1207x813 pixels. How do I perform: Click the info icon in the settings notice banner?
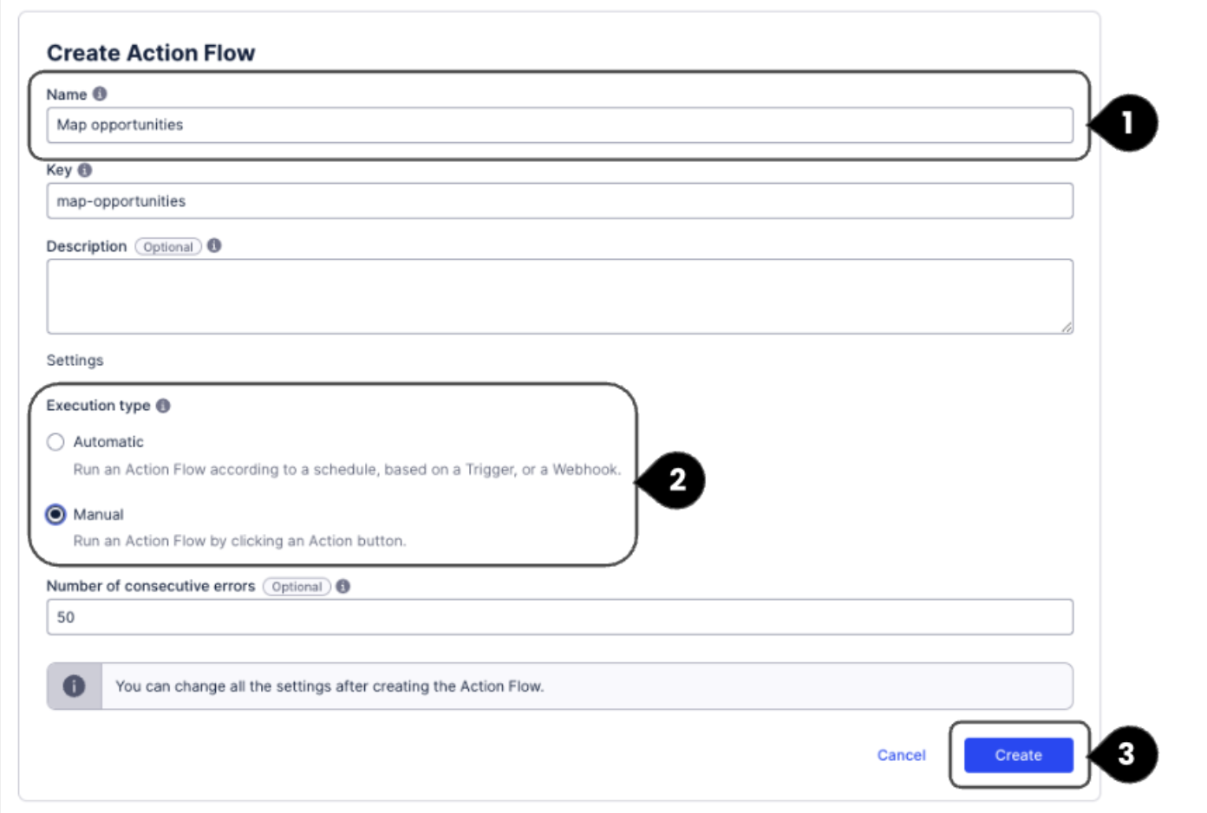point(75,686)
